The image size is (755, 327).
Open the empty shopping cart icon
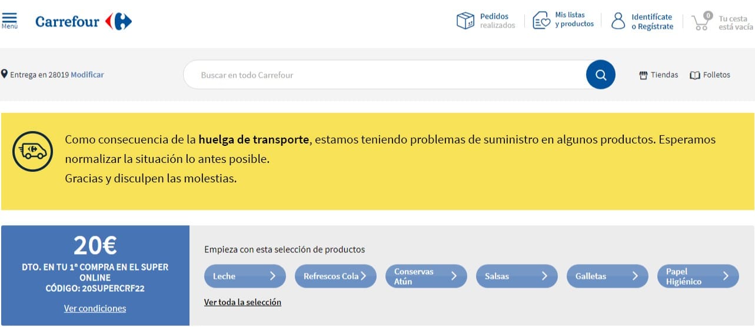pyautogui.click(x=701, y=21)
